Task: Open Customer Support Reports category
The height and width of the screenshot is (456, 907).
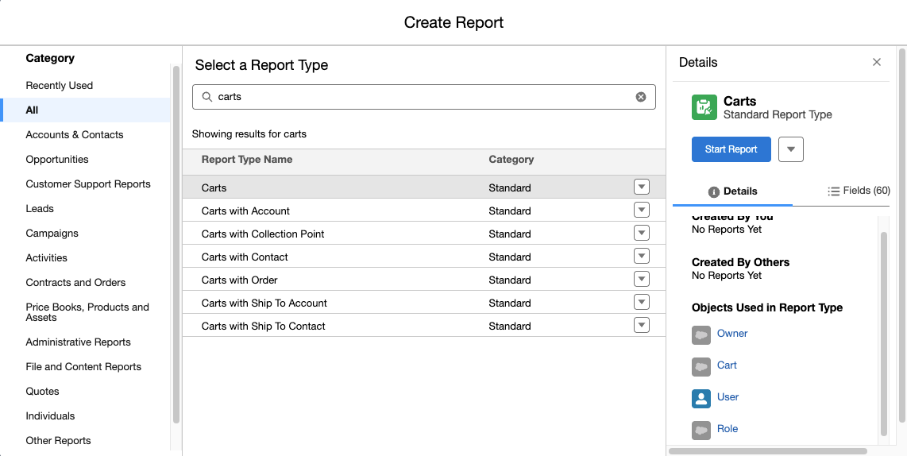Action: point(88,184)
